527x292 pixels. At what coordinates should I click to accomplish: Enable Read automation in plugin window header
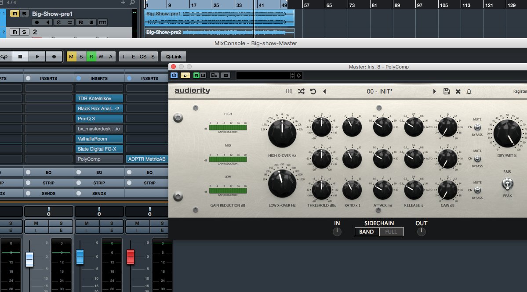pyautogui.click(x=196, y=75)
